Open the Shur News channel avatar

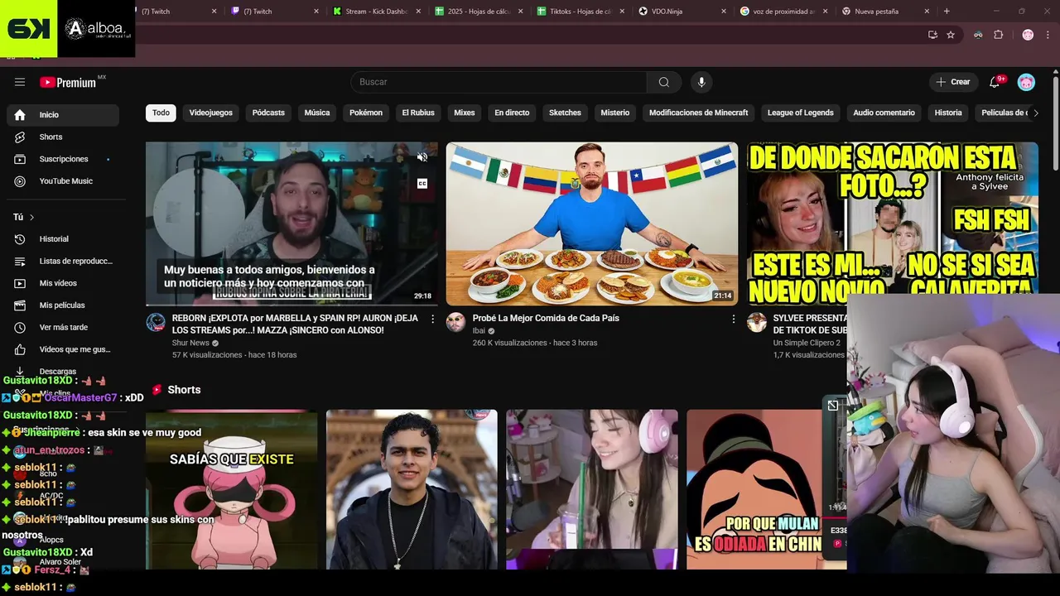156,323
